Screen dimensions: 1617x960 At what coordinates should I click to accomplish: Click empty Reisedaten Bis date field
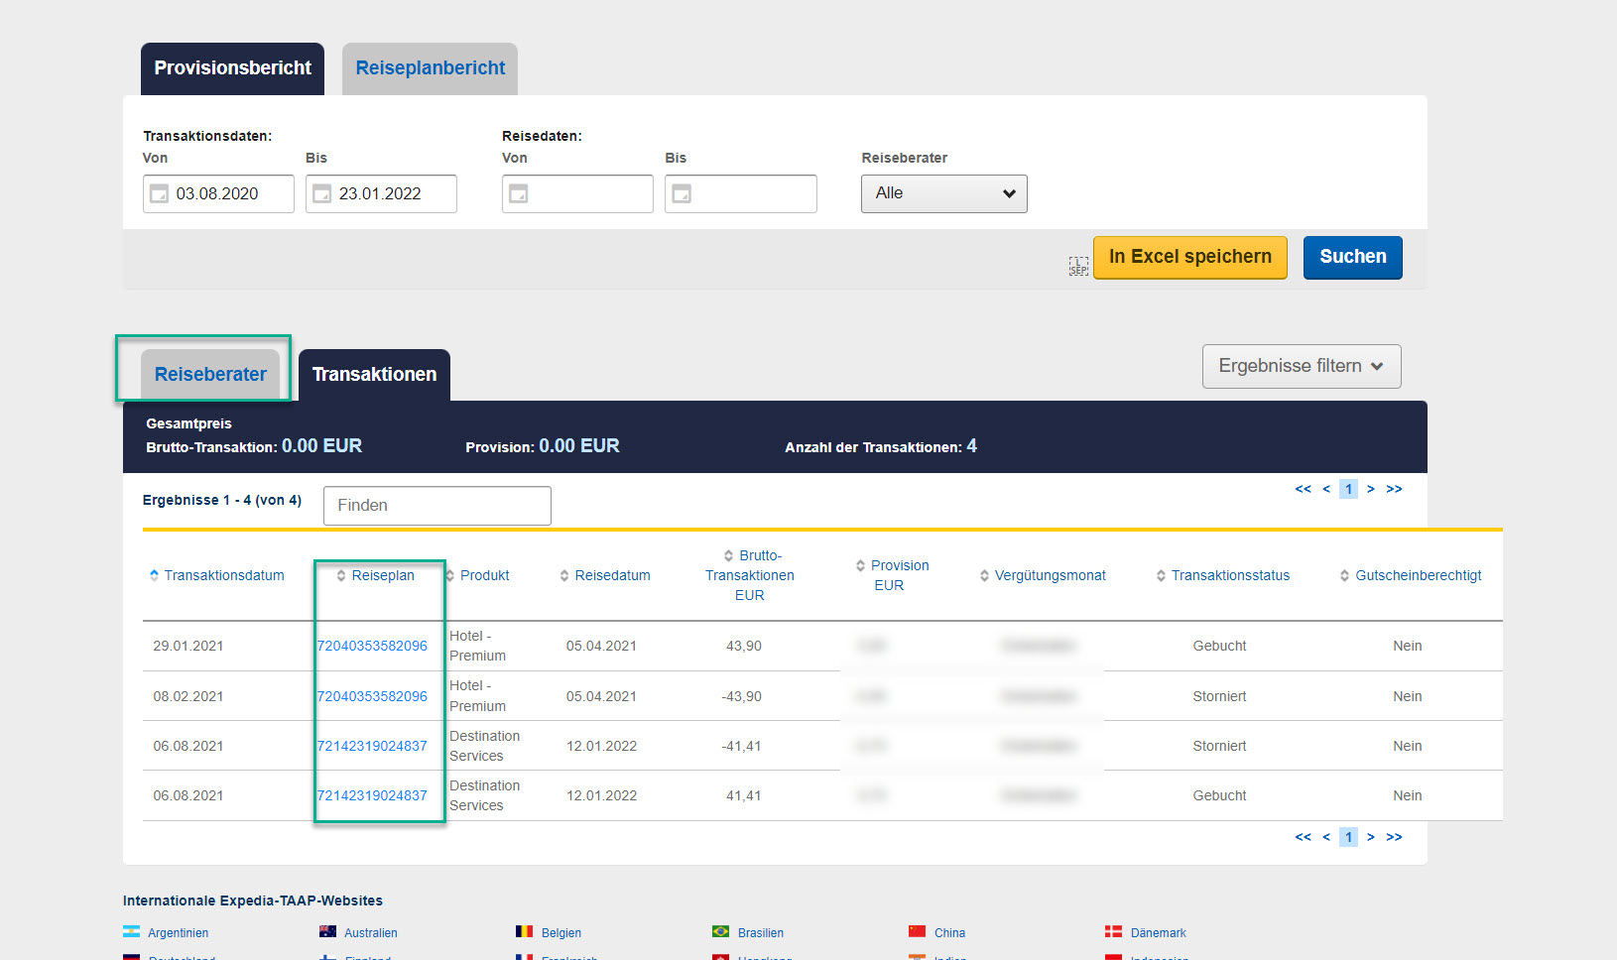pyautogui.click(x=740, y=193)
